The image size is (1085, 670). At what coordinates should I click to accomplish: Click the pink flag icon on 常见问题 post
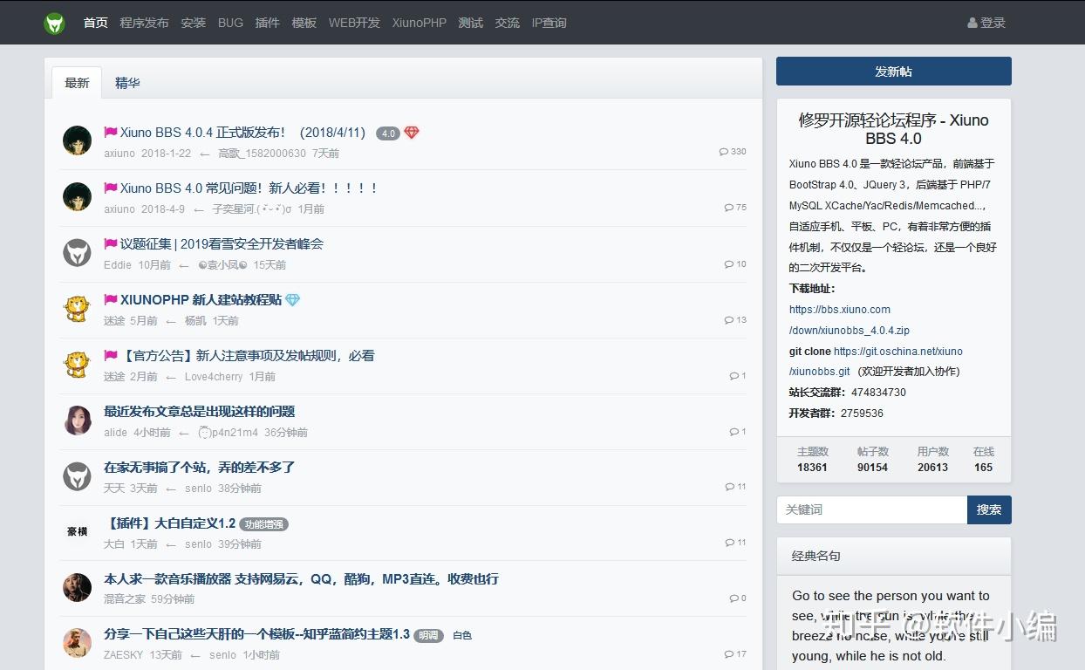111,188
